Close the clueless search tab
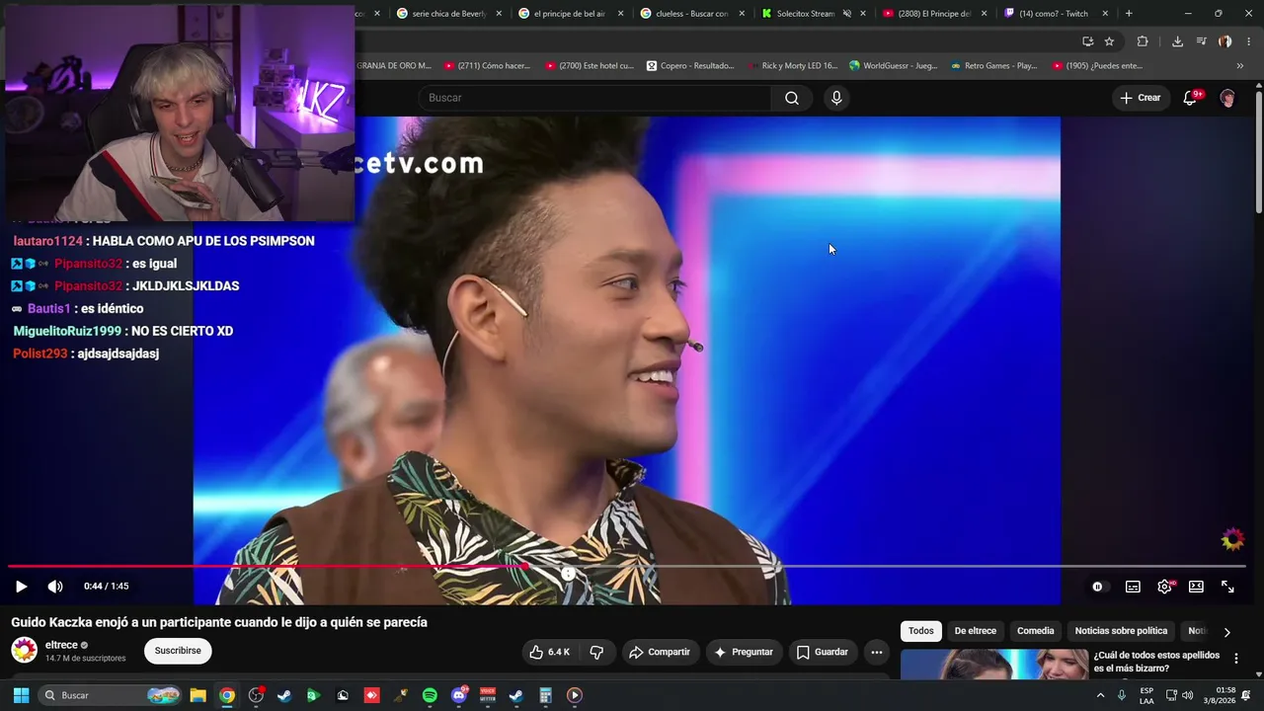The width and height of the screenshot is (1264, 711). click(x=742, y=14)
